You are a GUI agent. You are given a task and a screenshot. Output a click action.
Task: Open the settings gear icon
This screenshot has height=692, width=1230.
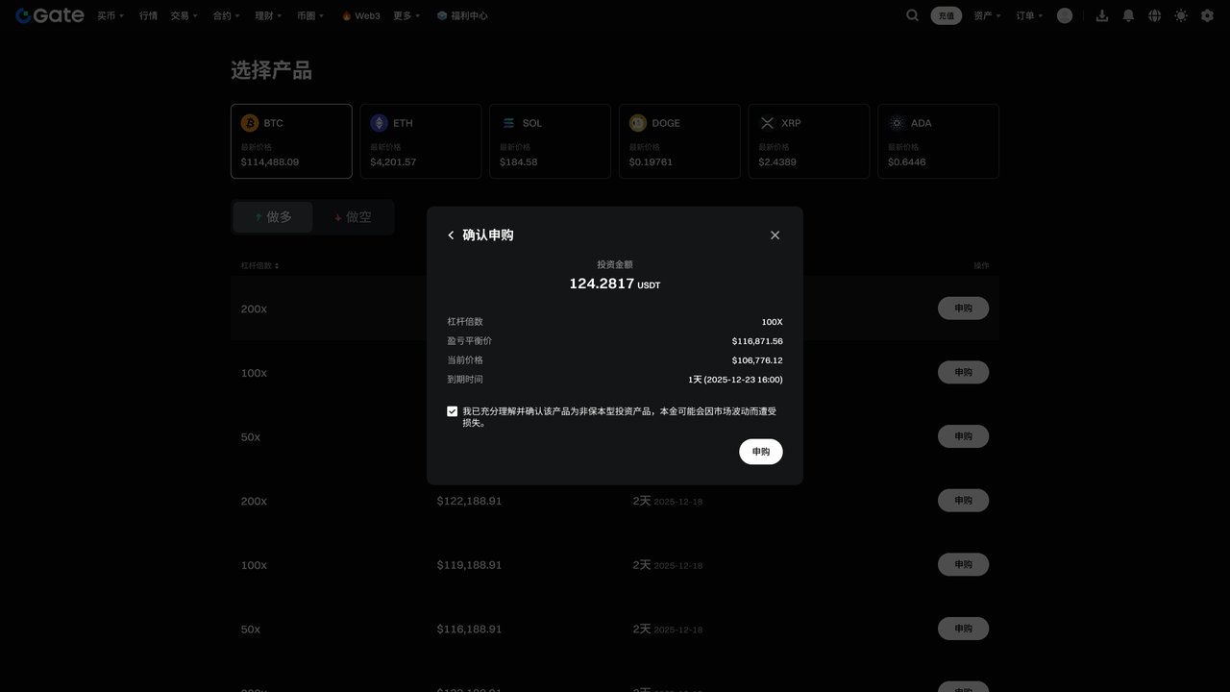pyautogui.click(x=1207, y=15)
